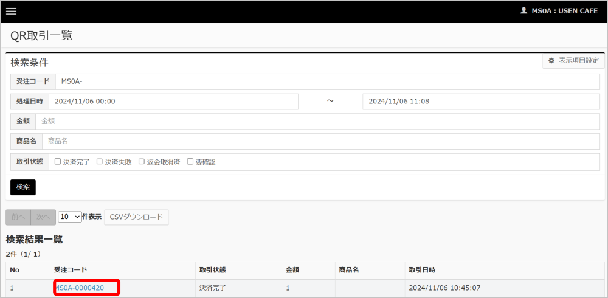Click the end date field 2024/11/06 11:08
The height and width of the screenshot is (298, 608).
(480, 102)
